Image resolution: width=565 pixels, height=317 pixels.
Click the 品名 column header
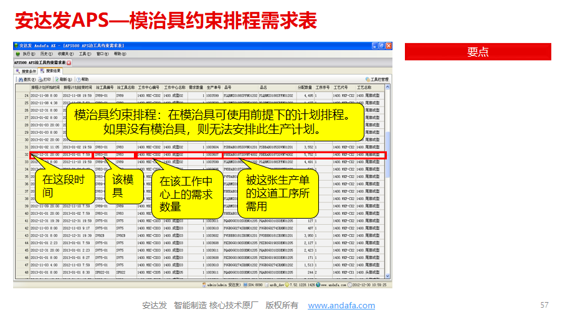[x=277, y=88]
